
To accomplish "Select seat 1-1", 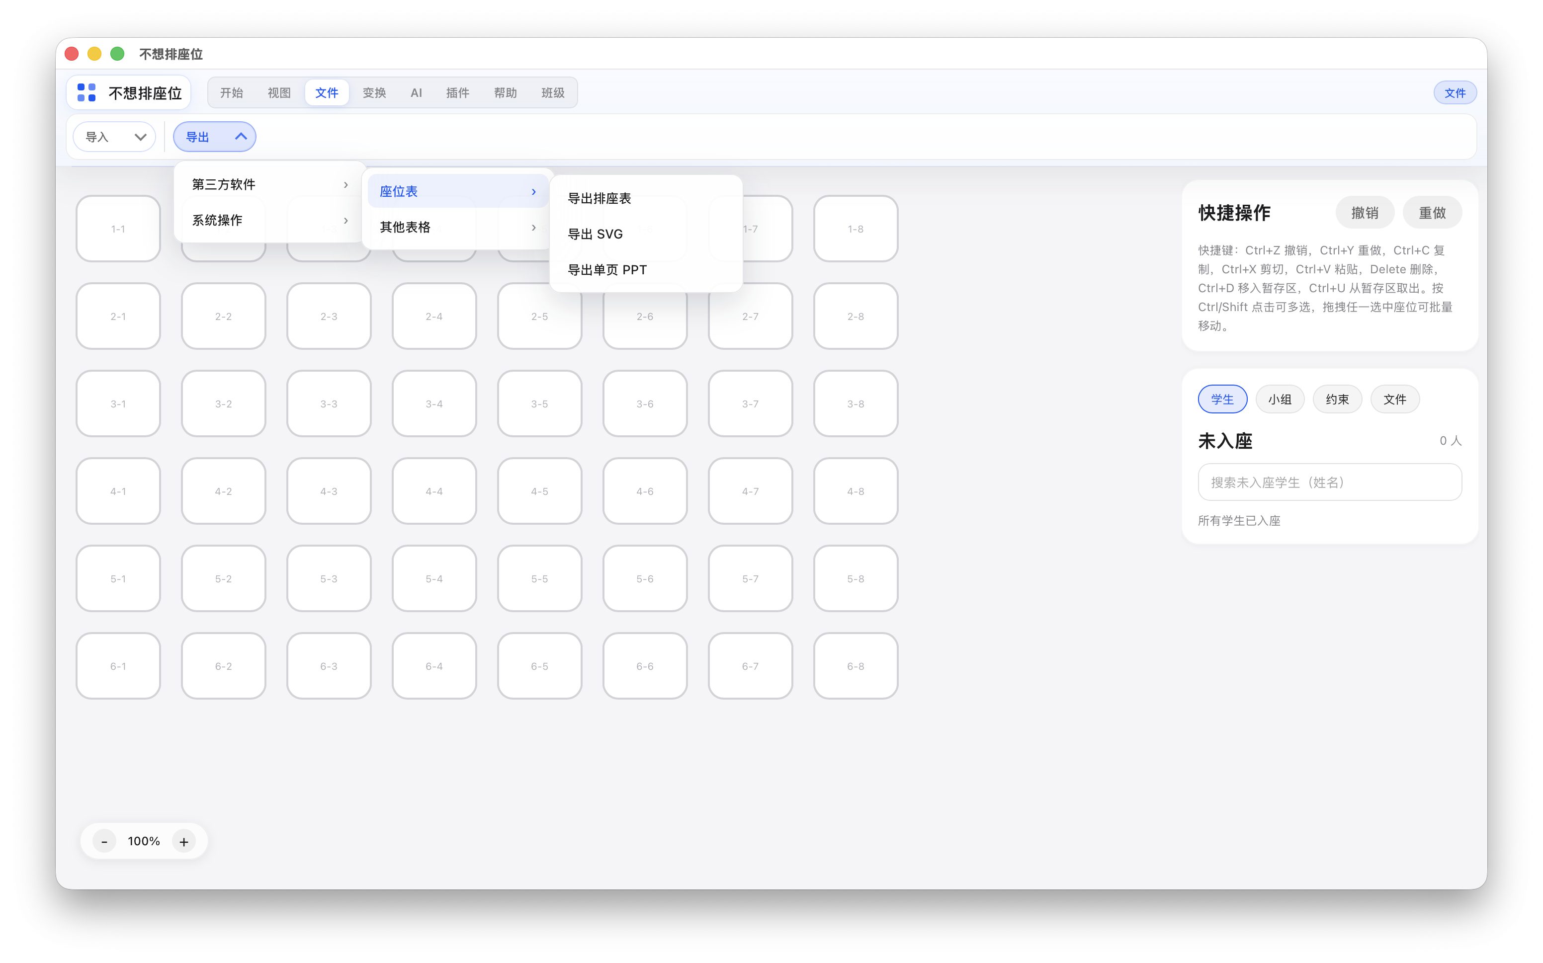I will point(118,229).
